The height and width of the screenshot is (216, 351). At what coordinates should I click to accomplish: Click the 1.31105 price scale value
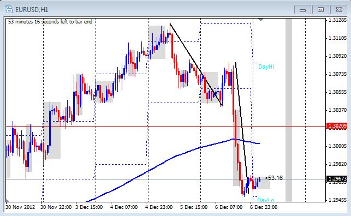click(x=337, y=38)
